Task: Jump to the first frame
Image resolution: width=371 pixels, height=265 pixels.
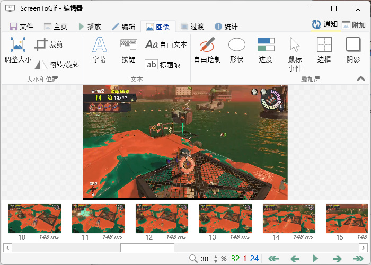Action: point(273,259)
